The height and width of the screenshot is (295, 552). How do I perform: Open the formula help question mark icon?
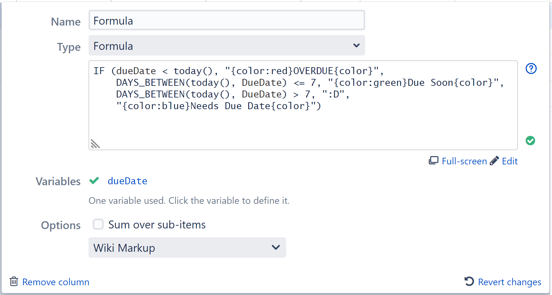coord(531,68)
